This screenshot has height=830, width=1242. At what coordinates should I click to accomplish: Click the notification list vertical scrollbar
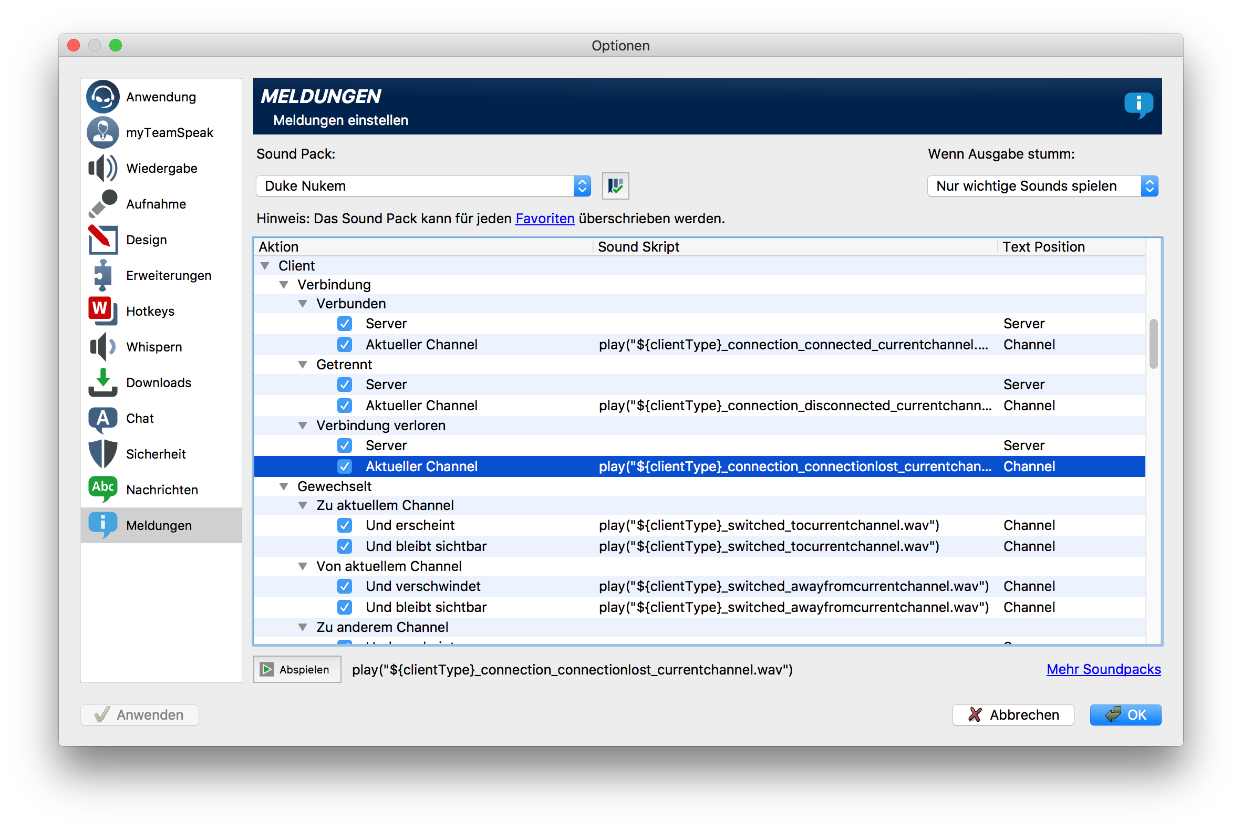[1154, 344]
